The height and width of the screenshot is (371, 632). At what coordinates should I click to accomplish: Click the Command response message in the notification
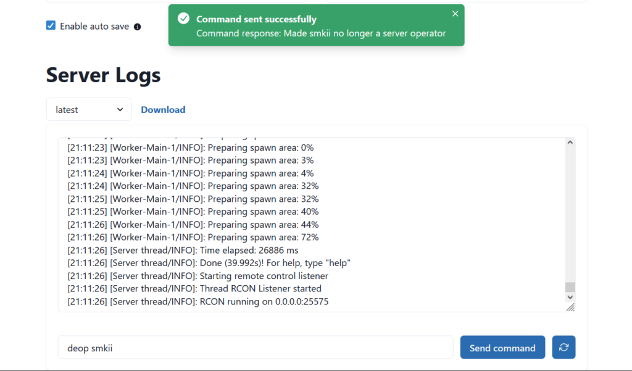321,33
